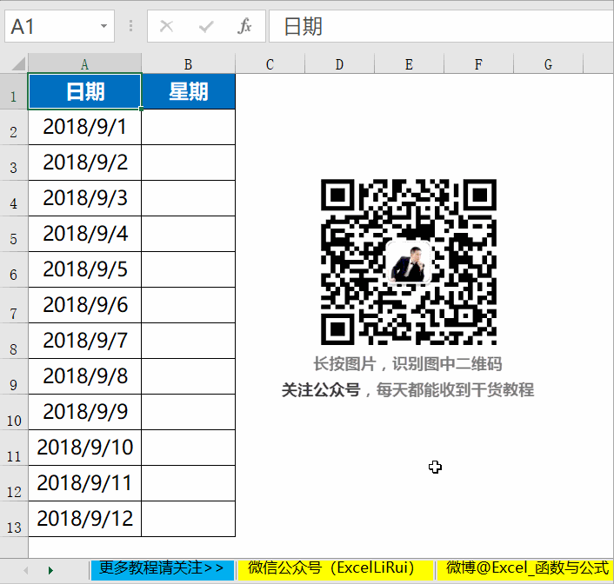Select row 6 header

[x=14, y=269]
